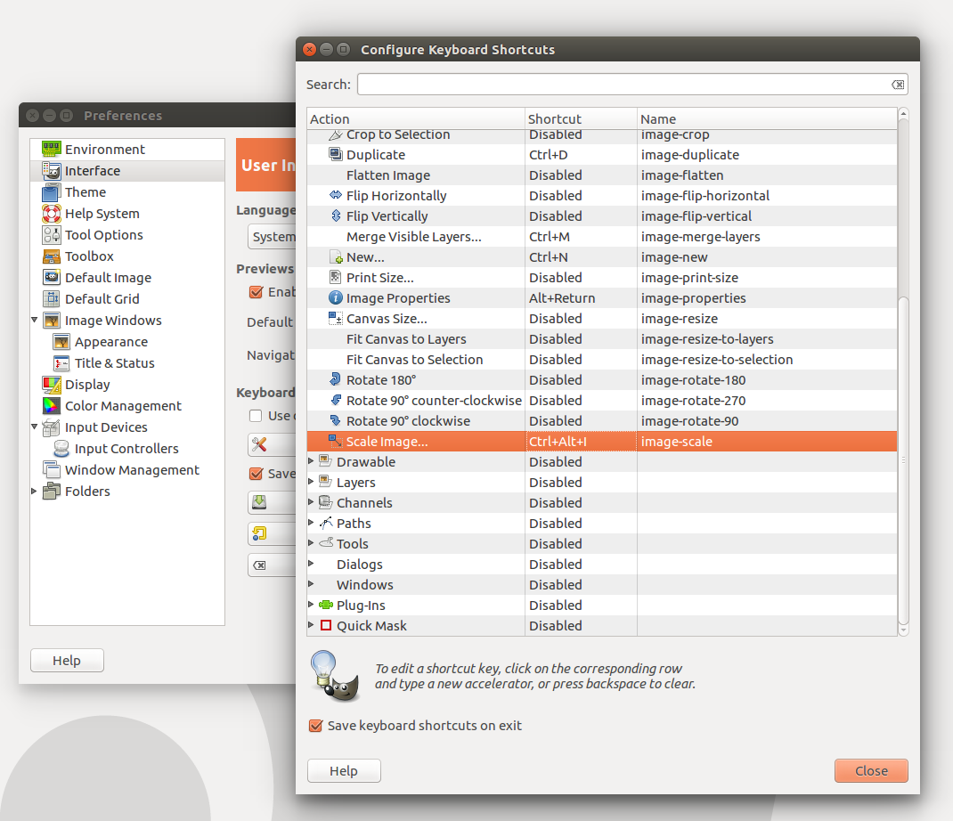Click the Merge Visible Layers row
953x821 pixels.
point(602,236)
